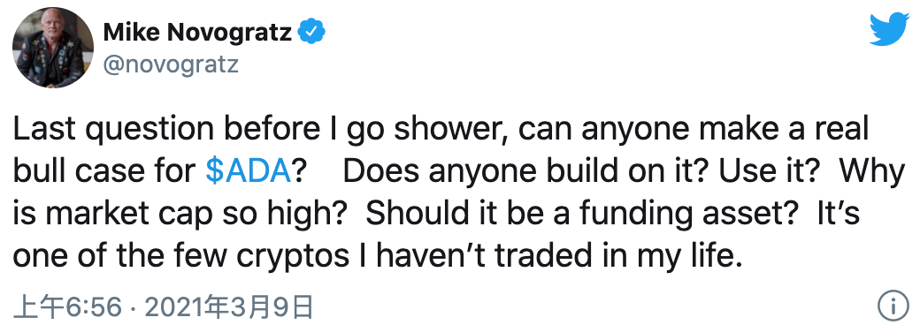This screenshot has width=920, height=325.
Task: Open Mike Novogratz's profile picture
Action: 53,48
